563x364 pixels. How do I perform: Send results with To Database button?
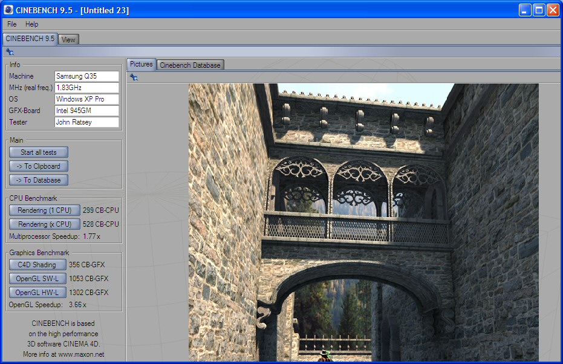(39, 180)
